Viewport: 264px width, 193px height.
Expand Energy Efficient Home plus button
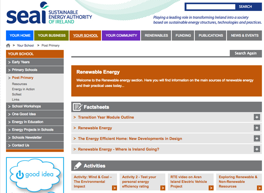tap(257, 139)
